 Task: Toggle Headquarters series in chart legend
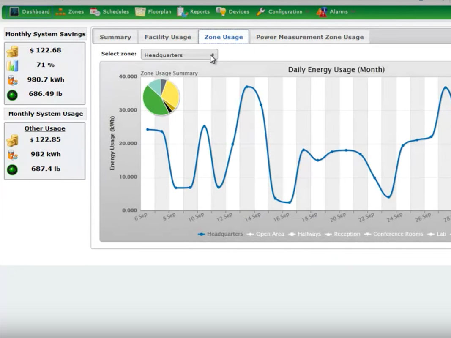tap(220, 234)
